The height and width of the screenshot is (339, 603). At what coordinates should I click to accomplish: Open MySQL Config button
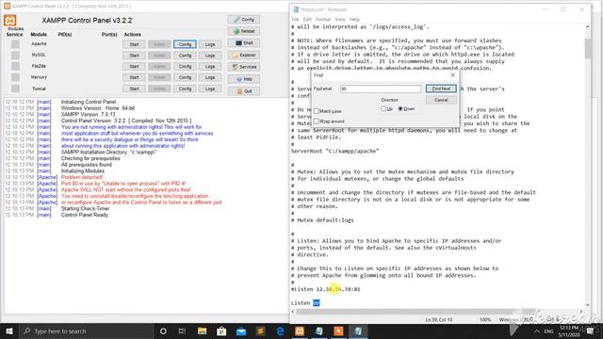click(x=185, y=56)
